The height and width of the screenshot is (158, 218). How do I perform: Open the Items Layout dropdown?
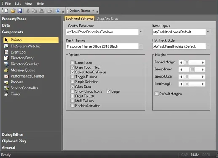tap(208, 32)
